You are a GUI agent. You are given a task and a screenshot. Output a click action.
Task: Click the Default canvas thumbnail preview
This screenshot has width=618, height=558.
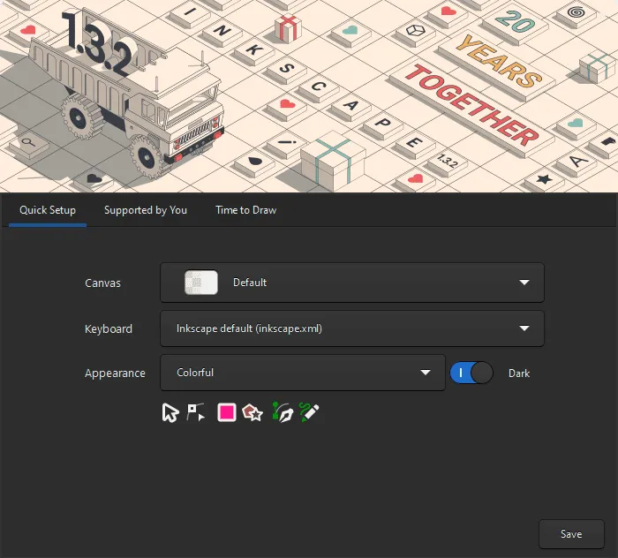click(x=201, y=283)
